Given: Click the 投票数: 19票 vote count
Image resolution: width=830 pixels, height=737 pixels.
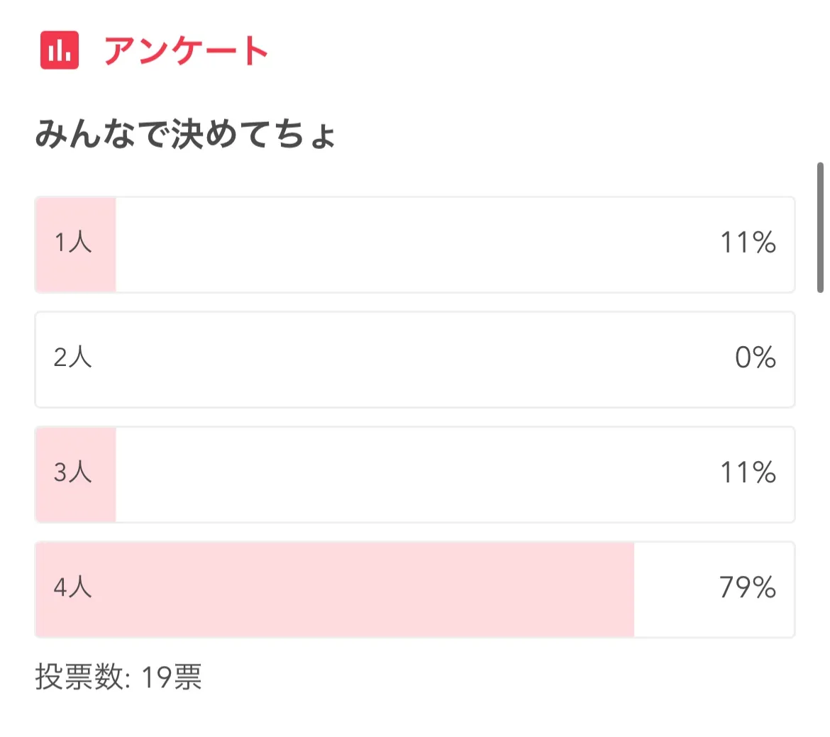Looking at the screenshot, I should 118,677.
